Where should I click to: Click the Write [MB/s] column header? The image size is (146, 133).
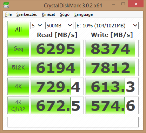[112, 35]
